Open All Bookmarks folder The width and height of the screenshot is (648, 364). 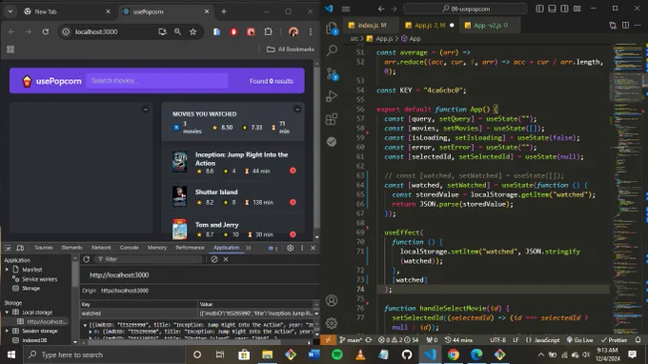[x=291, y=50]
